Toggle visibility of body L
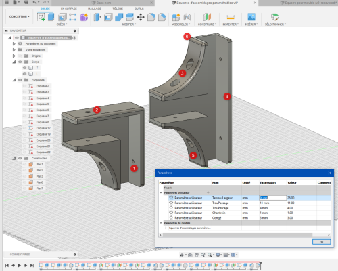 (x=24, y=74)
